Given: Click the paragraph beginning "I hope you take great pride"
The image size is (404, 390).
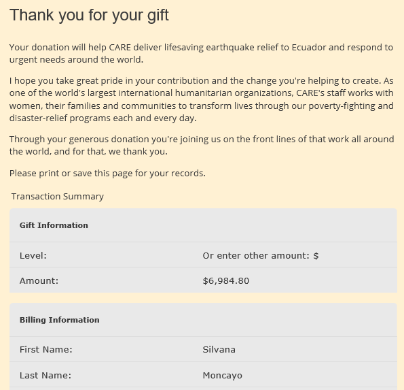Looking at the screenshot, I should point(202,99).
